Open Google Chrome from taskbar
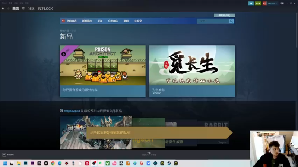The height and width of the screenshot is (167, 298). point(53,163)
